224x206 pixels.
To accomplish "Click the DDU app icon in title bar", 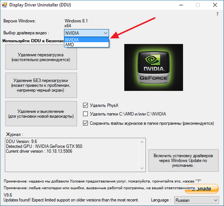I will tap(4, 5).
